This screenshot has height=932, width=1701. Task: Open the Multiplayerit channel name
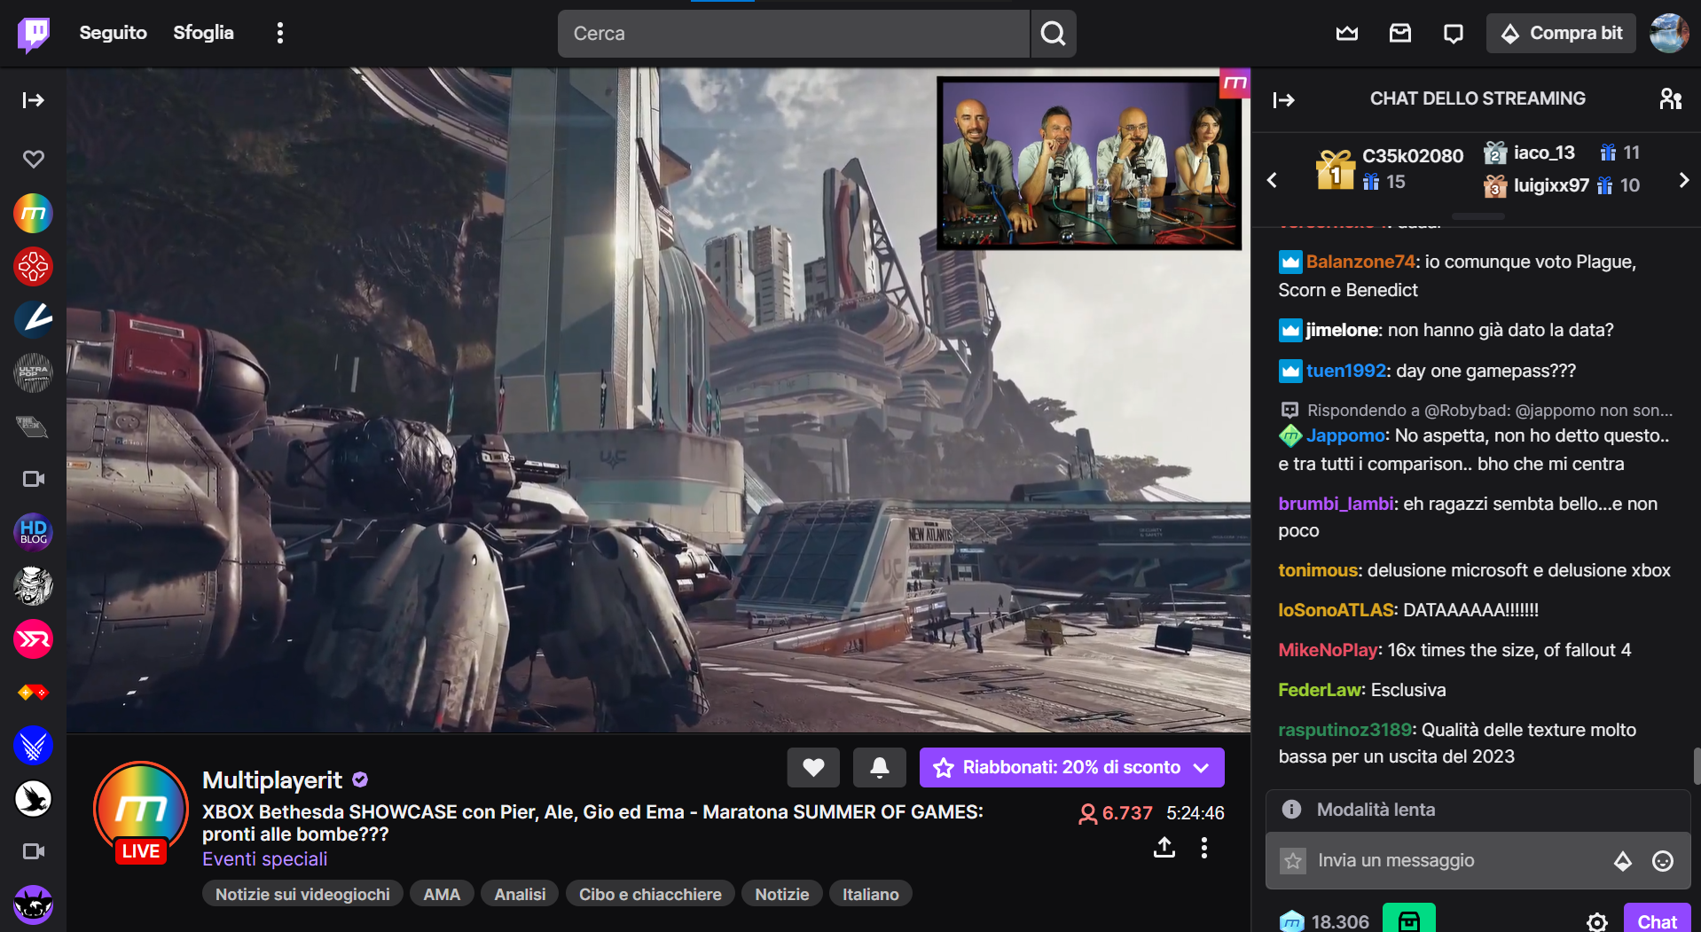point(272,779)
